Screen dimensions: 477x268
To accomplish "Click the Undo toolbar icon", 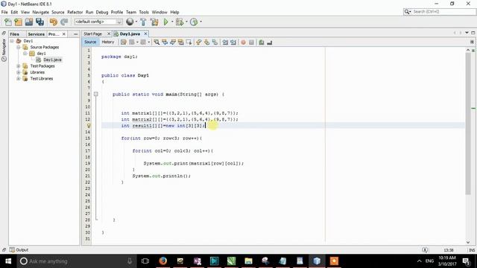I will (x=53, y=22).
